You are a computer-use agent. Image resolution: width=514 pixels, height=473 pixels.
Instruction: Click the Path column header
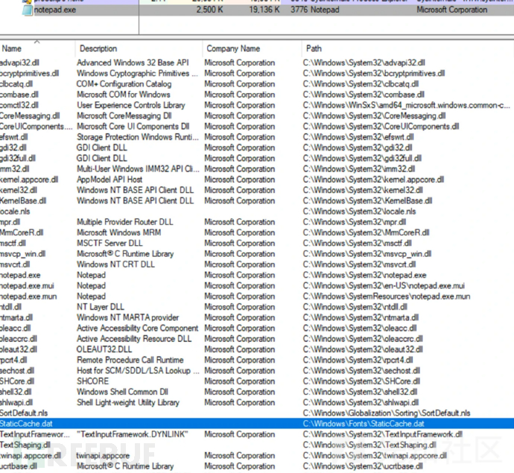314,48
